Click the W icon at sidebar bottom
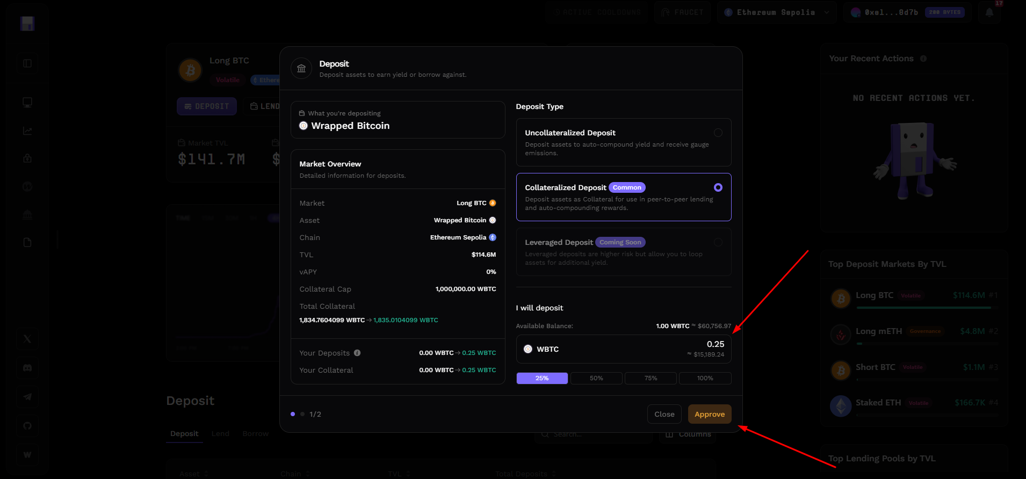 click(x=27, y=455)
